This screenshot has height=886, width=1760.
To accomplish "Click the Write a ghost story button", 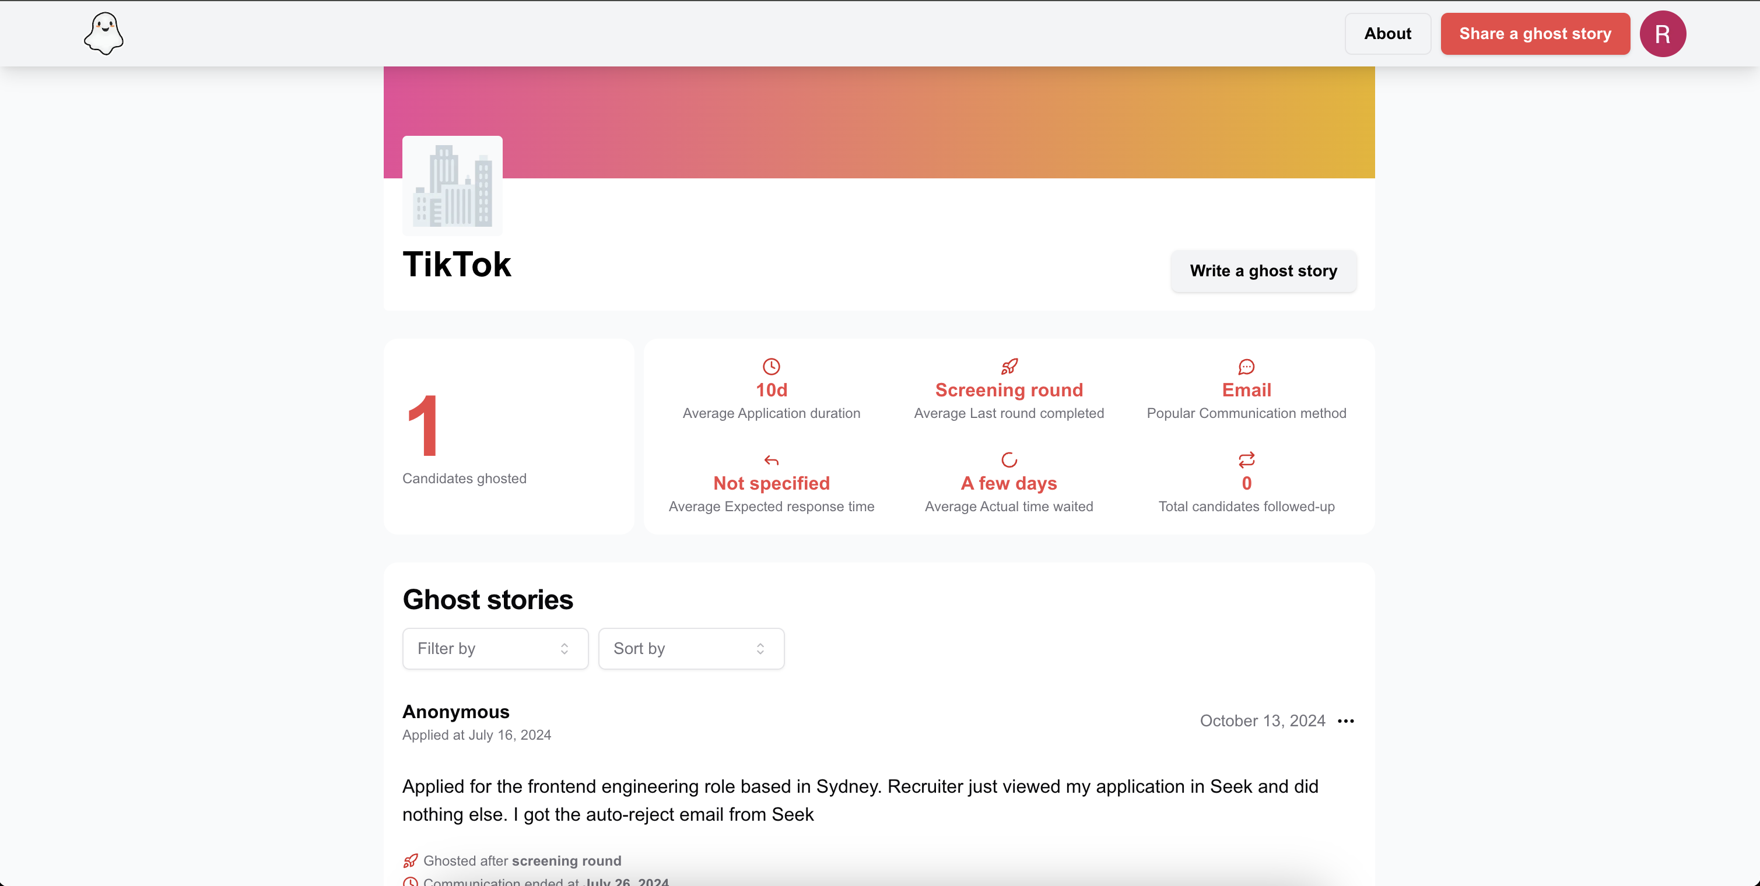I will click(1263, 270).
